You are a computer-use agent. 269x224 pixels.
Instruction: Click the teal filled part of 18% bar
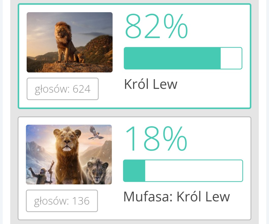[x=134, y=171]
